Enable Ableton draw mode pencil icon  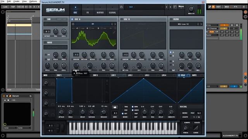(x=210, y=7)
